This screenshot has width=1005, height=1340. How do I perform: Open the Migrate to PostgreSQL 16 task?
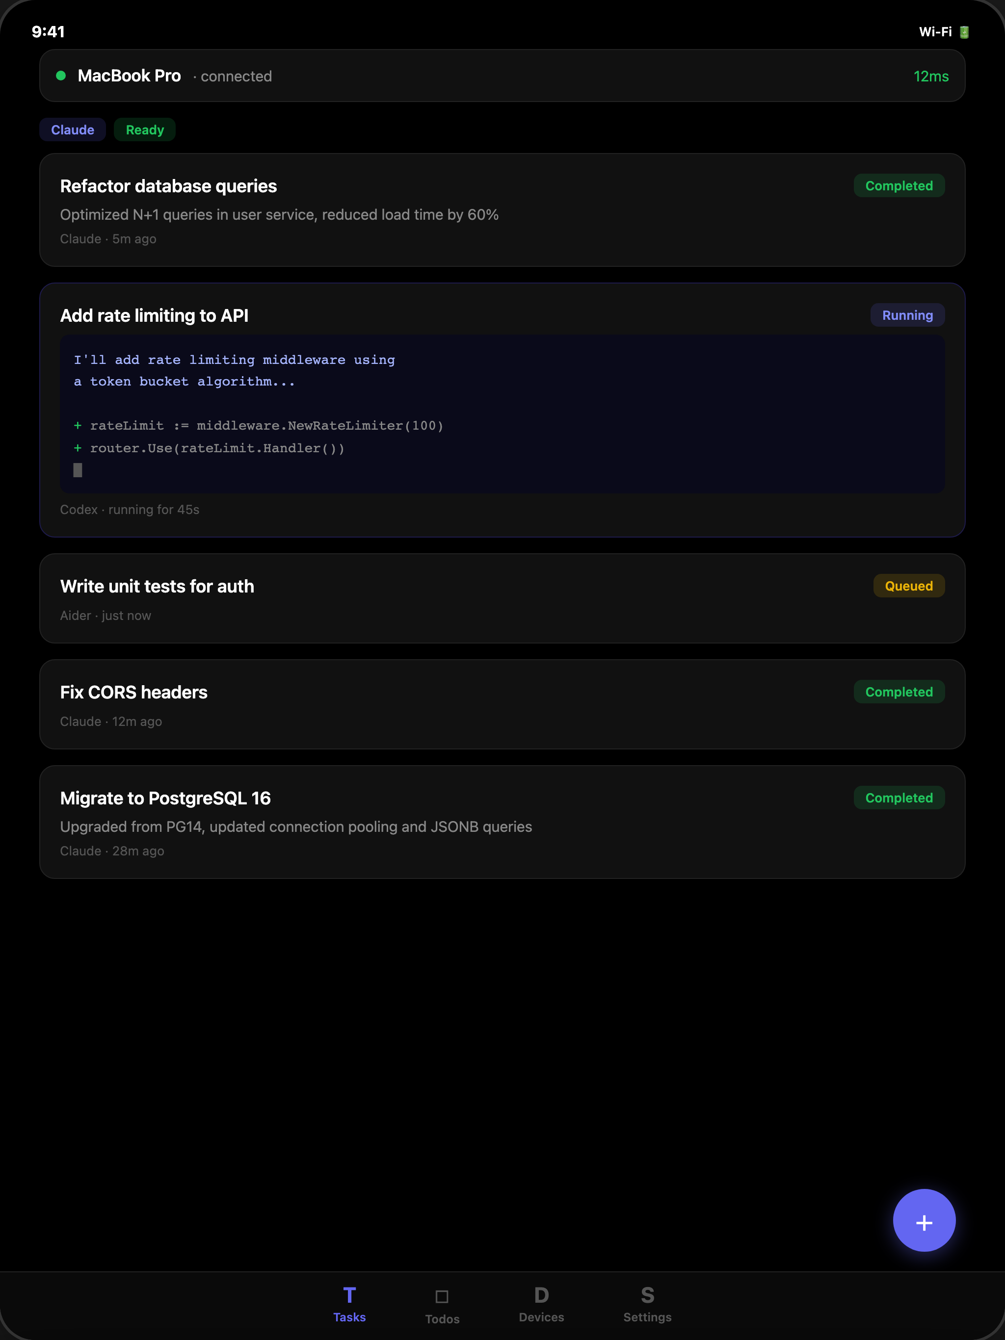pyautogui.click(x=502, y=822)
